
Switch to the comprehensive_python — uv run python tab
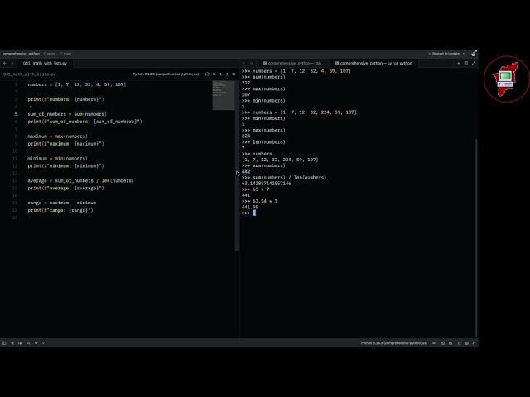pos(373,63)
